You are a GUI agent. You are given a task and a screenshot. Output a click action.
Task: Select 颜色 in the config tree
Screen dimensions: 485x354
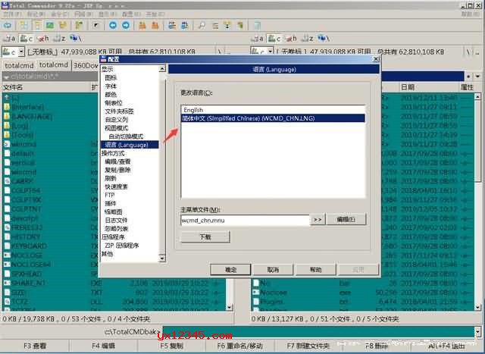[111, 95]
